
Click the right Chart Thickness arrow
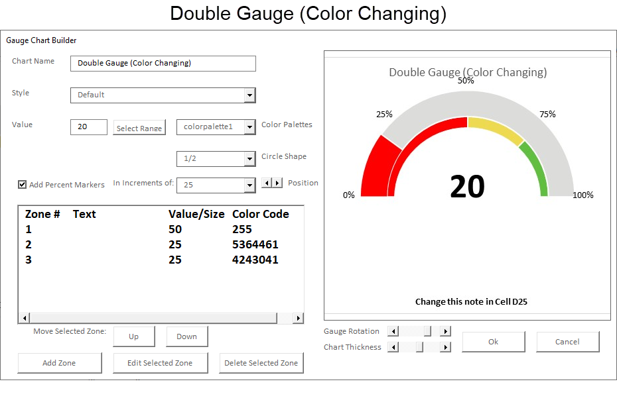445,346
